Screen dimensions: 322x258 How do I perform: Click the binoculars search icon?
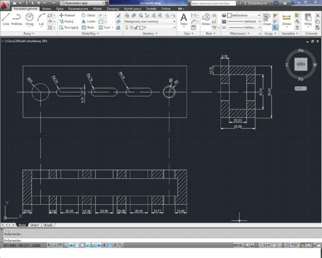pos(239,3)
